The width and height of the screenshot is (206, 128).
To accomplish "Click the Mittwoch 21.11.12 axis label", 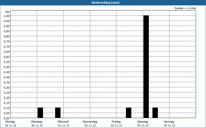I will click(63, 124).
